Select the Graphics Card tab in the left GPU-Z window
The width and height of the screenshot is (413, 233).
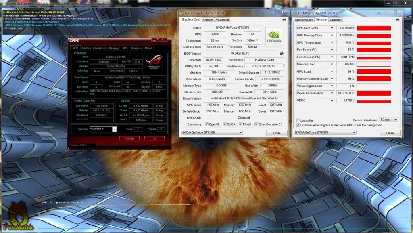click(x=191, y=19)
